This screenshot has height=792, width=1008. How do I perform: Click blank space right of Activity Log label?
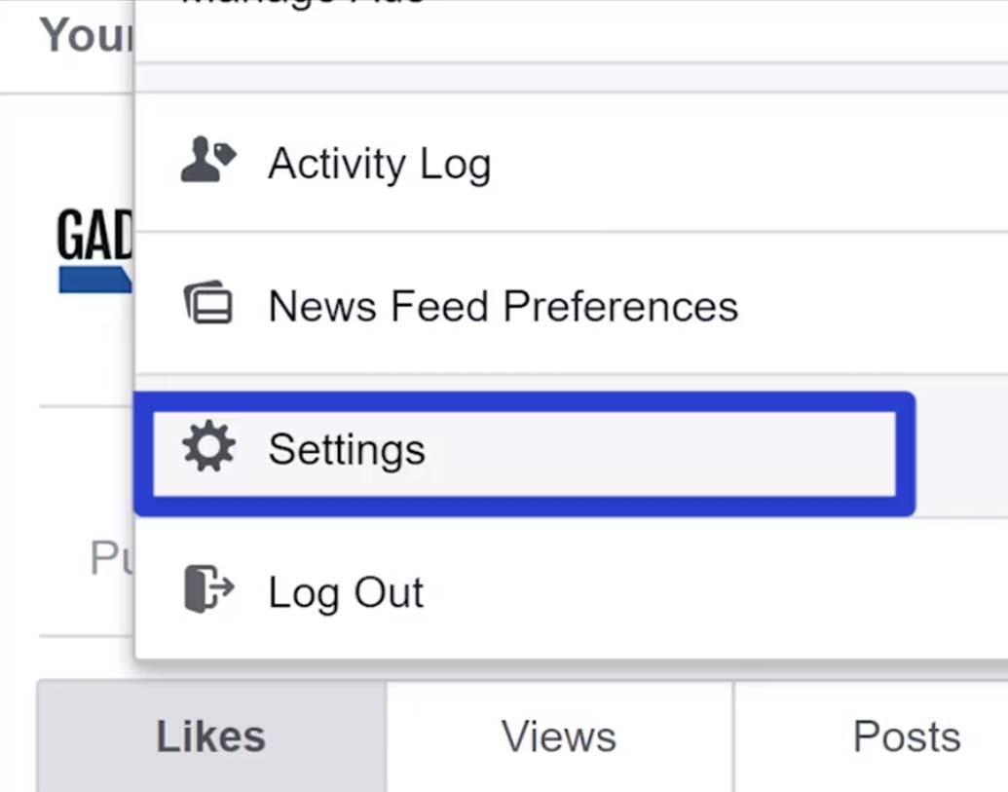click(x=740, y=164)
